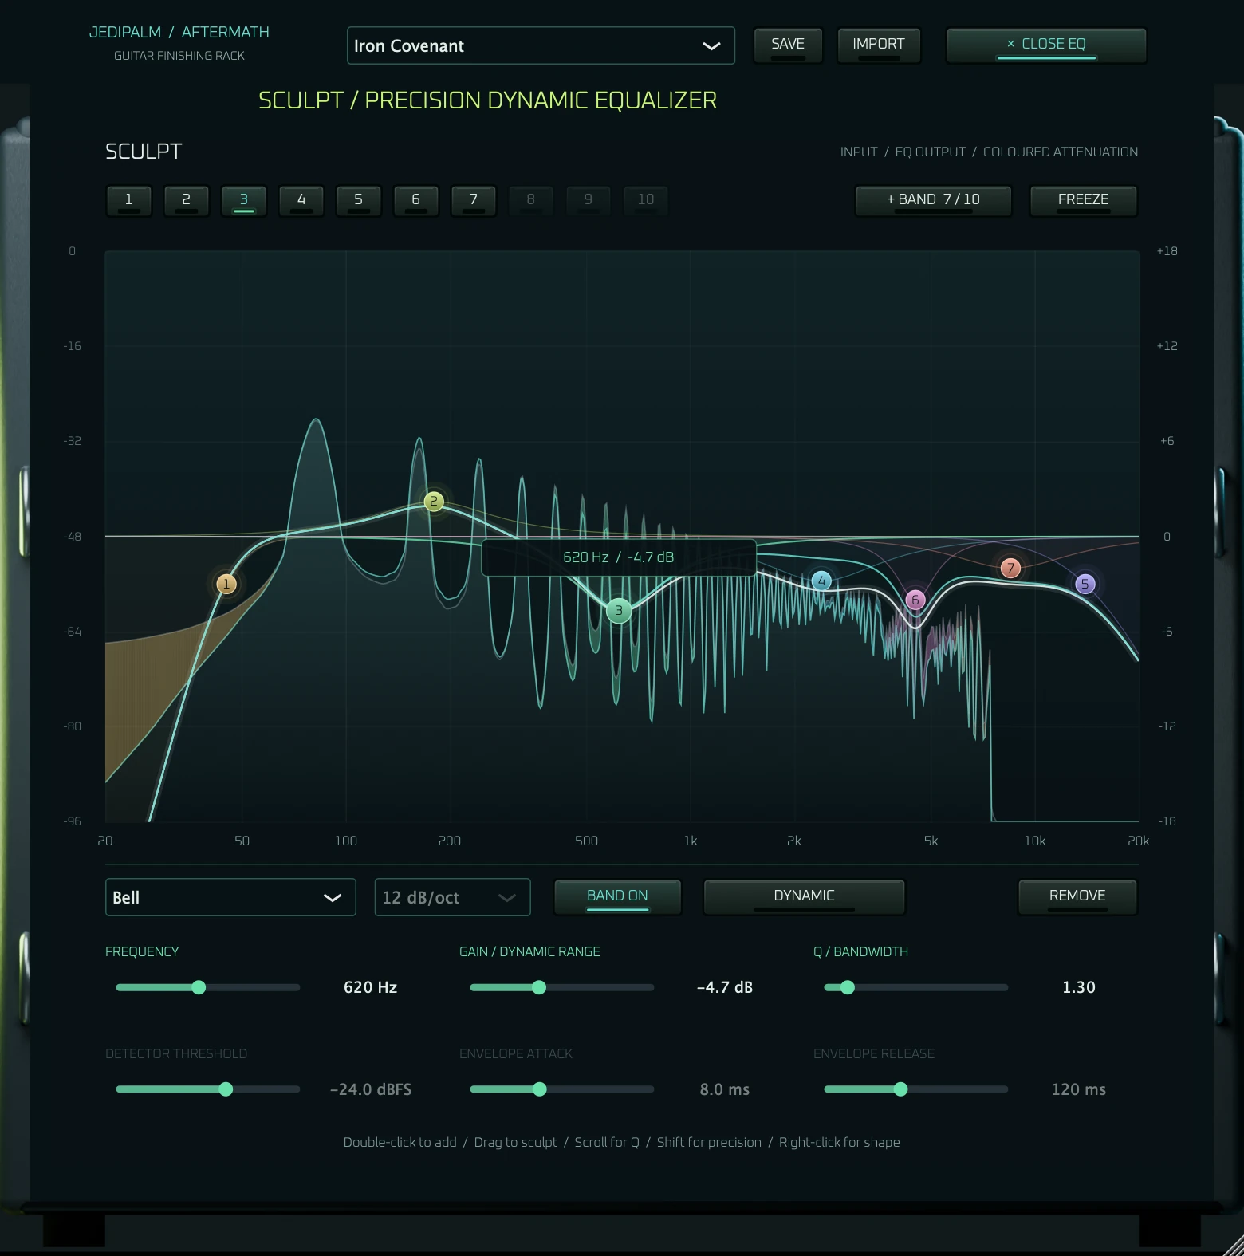1244x1256 pixels.
Task: Select EQ node 2 on the curve
Action: tap(434, 501)
